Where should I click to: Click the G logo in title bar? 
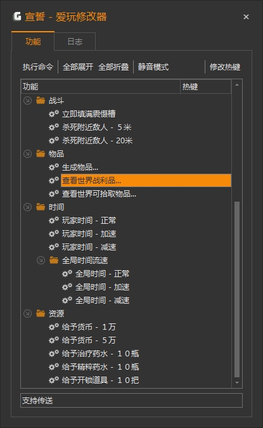click(17, 16)
